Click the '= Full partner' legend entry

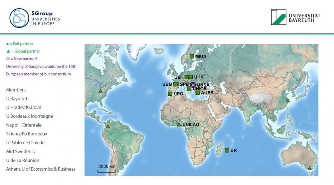point(20,44)
